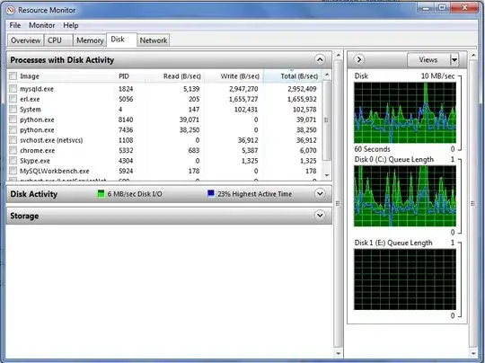485x363 pixels.
Task: Expand the Storage section
Action: [x=320, y=215]
